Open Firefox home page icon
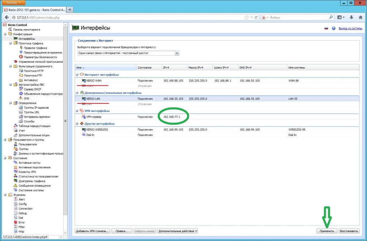 pos(360,17)
